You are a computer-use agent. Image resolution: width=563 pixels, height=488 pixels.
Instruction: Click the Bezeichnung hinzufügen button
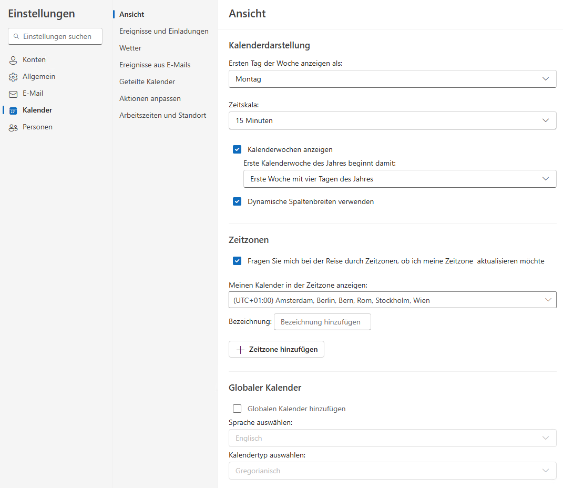[x=322, y=322]
